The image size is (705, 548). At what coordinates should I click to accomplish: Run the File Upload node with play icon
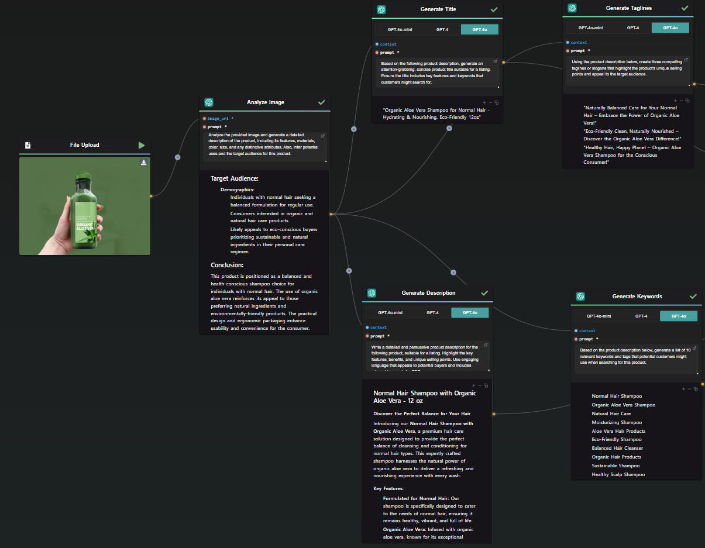click(x=141, y=145)
